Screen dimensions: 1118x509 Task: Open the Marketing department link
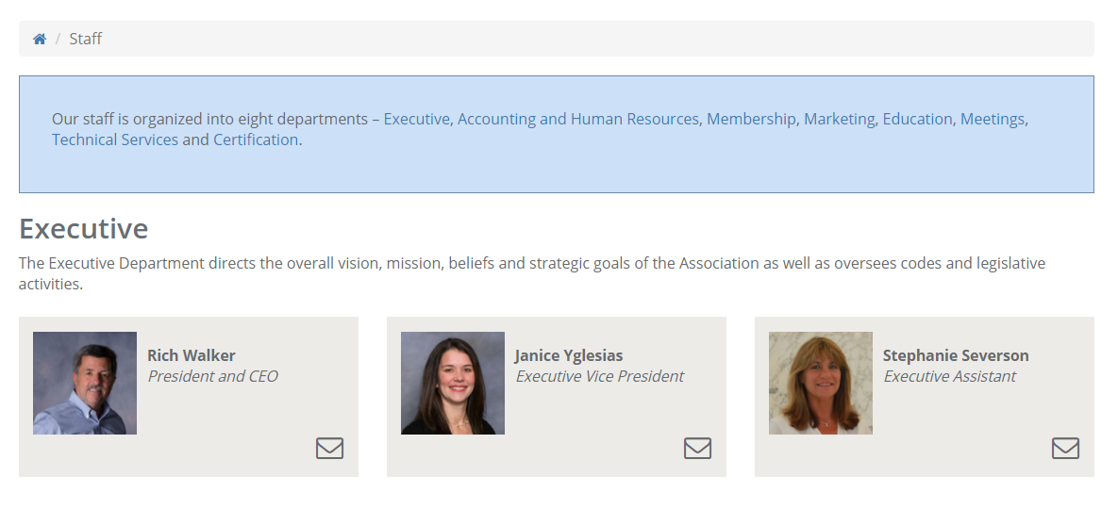pyautogui.click(x=839, y=120)
